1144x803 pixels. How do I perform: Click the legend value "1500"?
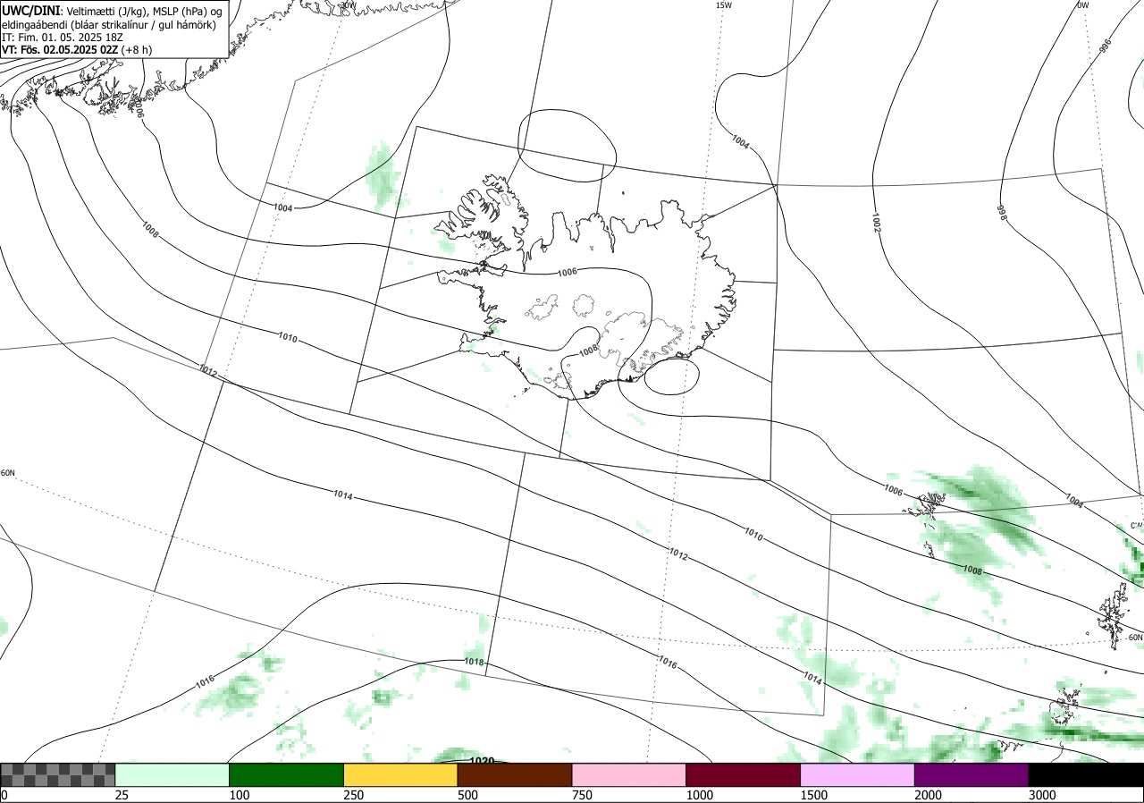pyautogui.click(x=814, y=795)
